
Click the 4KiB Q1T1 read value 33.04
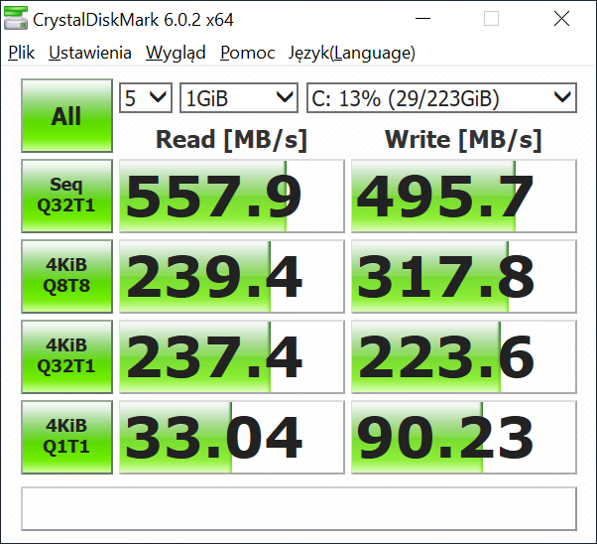tap(231, 436)
